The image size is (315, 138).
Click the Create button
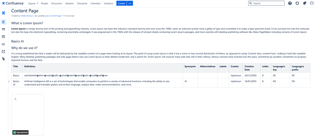pos(121,3)
